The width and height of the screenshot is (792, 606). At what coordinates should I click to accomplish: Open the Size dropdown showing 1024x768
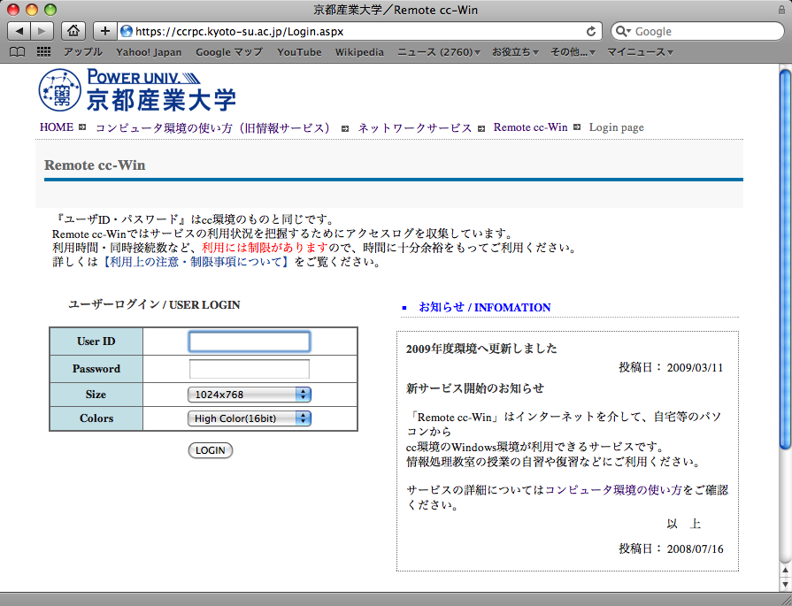[249, 395]
